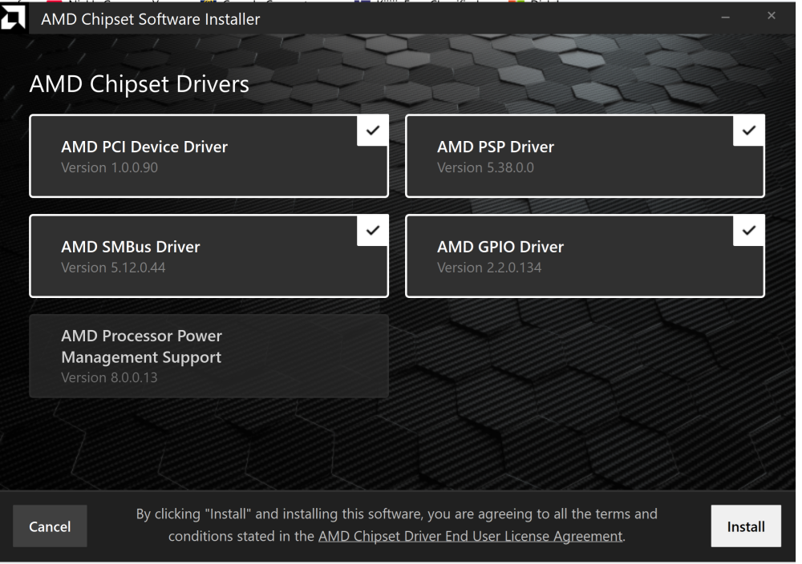This screenshot has width=802, height=564.
Task: Click the AMD logo in title bar
Action: tap(14, 18)
